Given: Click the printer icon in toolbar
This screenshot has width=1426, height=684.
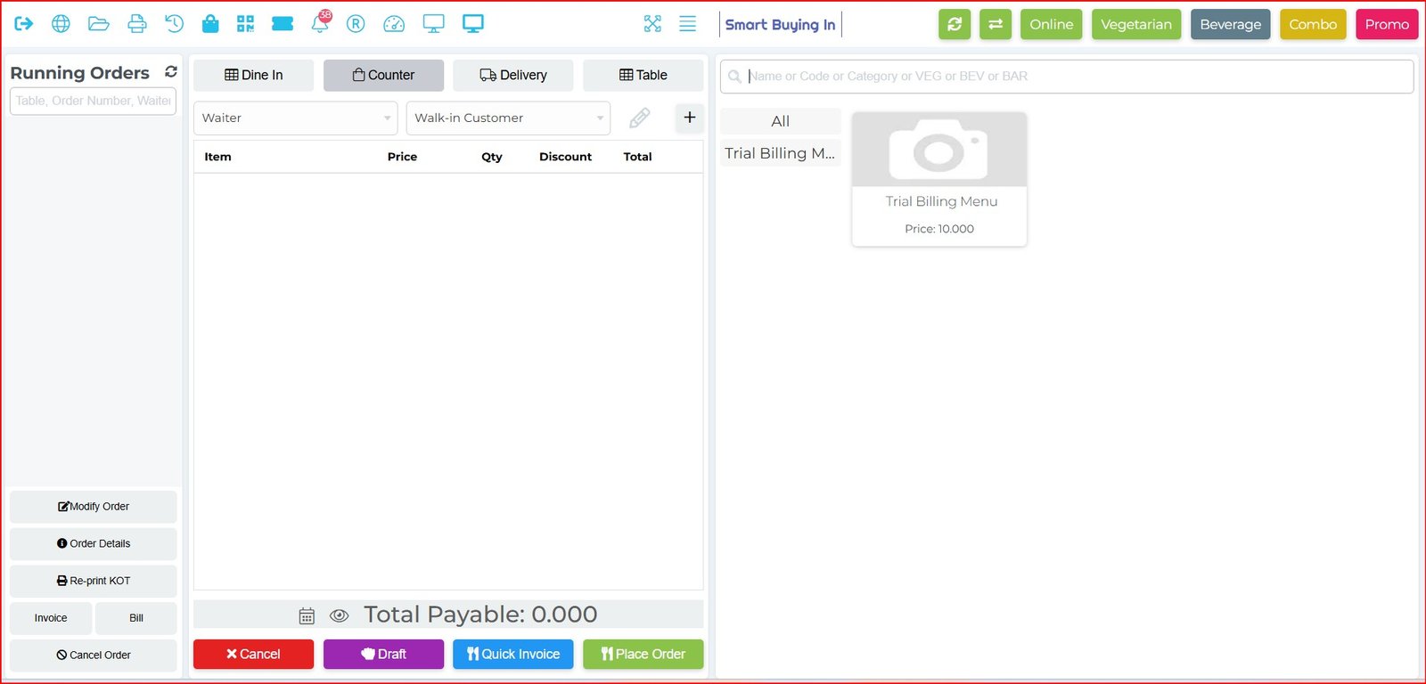Looking at the screenshot, I should [x=136, y=24].
